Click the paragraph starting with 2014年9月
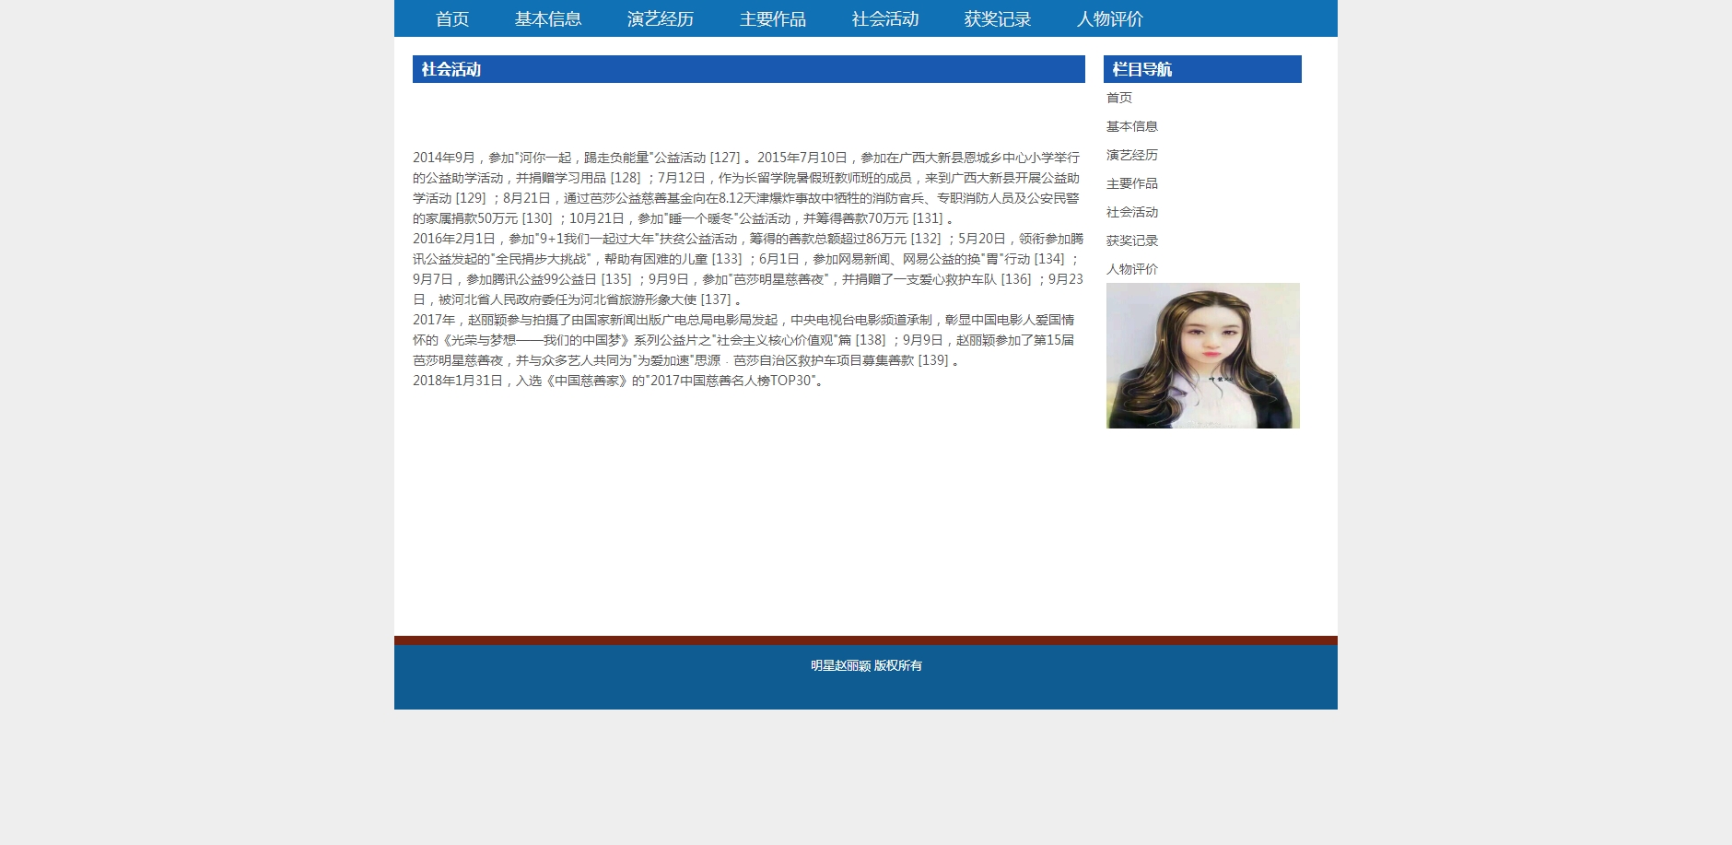This screenshot has width=1732, height=845. (746, 188)
